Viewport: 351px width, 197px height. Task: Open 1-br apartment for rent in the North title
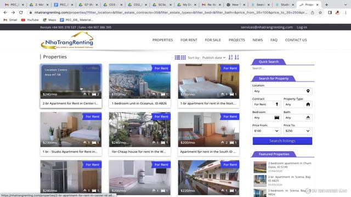[208, 103]
